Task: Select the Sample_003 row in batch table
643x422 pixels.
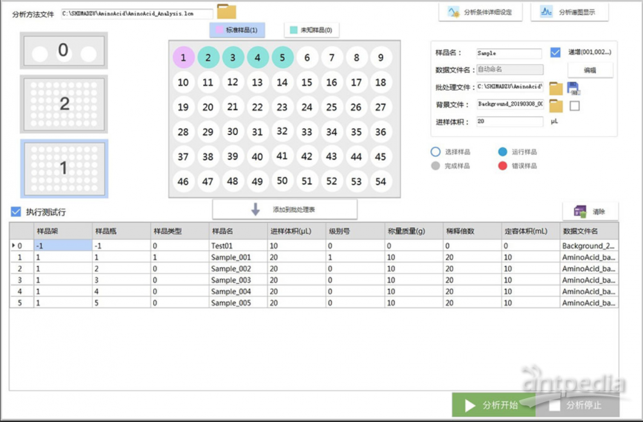Action: pos(231,280)
